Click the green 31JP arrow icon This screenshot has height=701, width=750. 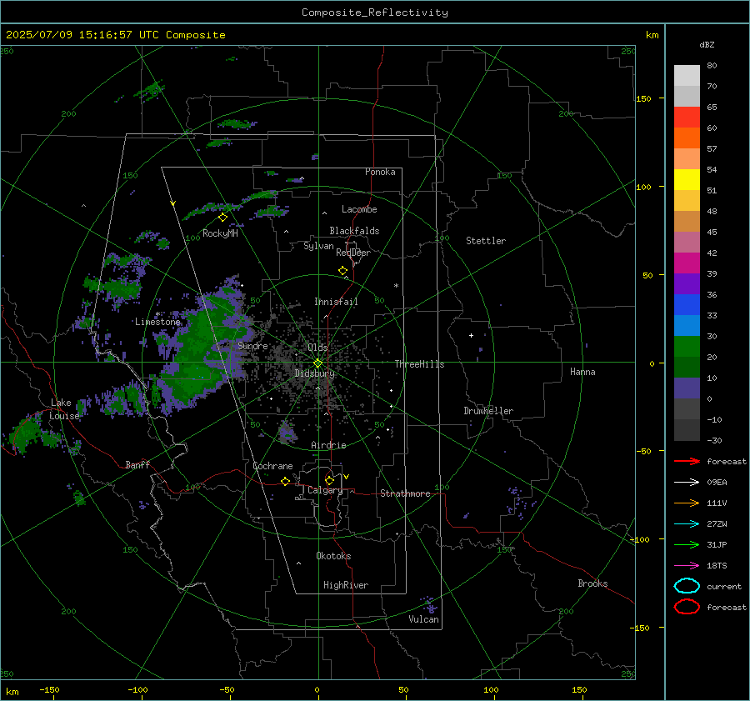pos(687,544)
